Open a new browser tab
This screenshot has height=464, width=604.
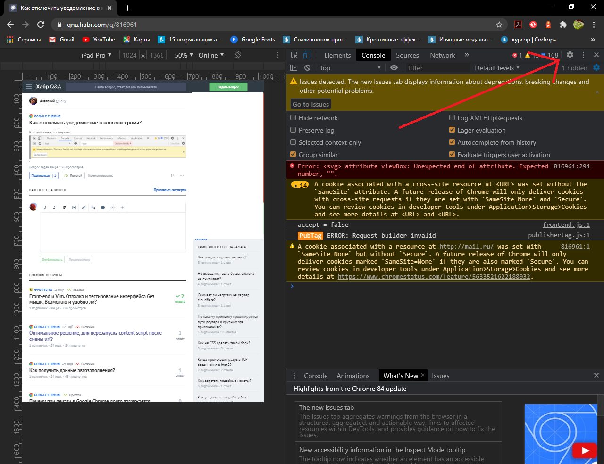coord(127,8)
